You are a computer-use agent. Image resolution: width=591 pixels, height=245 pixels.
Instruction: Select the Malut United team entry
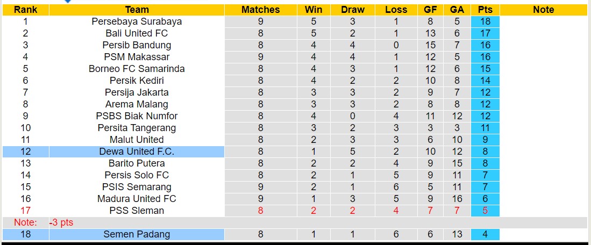tap(137, 140)
